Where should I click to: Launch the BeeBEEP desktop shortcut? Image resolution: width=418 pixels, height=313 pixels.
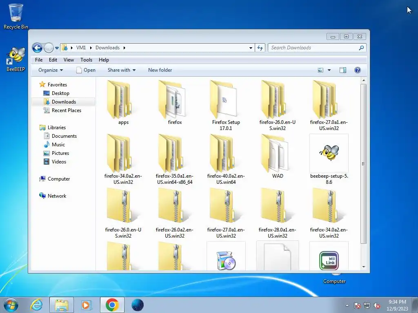click(16, 59)
